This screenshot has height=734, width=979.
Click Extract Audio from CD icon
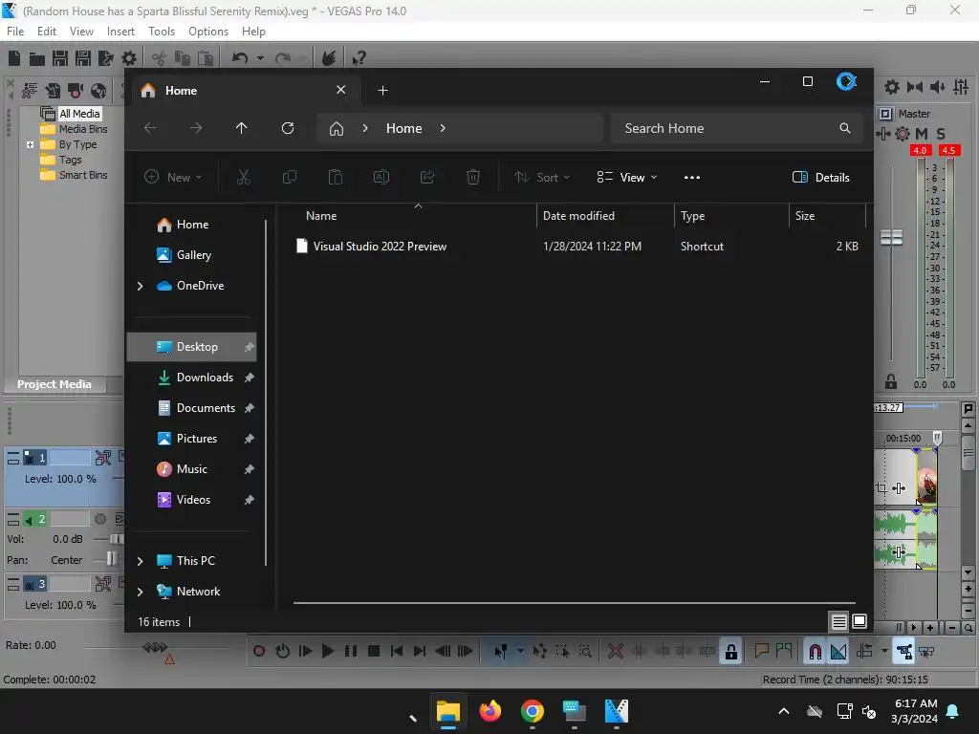coord(98,91)
